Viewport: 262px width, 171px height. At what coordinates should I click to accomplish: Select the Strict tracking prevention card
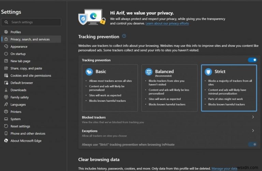pyautogui.click(x=229, y=88)
